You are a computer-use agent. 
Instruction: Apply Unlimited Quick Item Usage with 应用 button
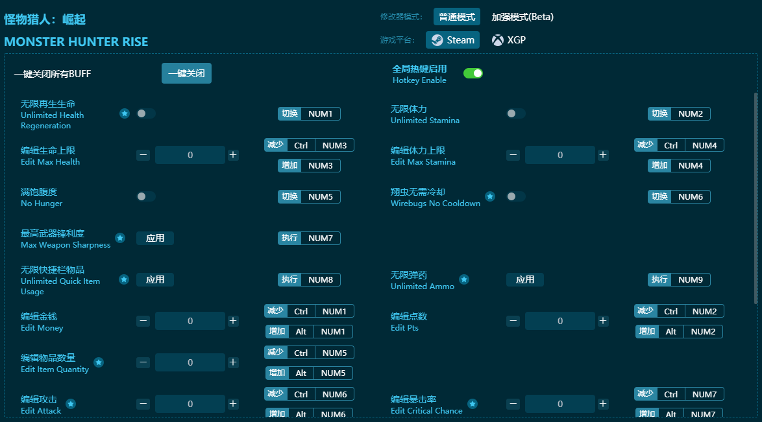click(x=155, y=279)
